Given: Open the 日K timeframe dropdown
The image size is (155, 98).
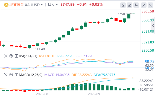Looking at the screenshot, I should pyautogui.click(x=57, y=5).
